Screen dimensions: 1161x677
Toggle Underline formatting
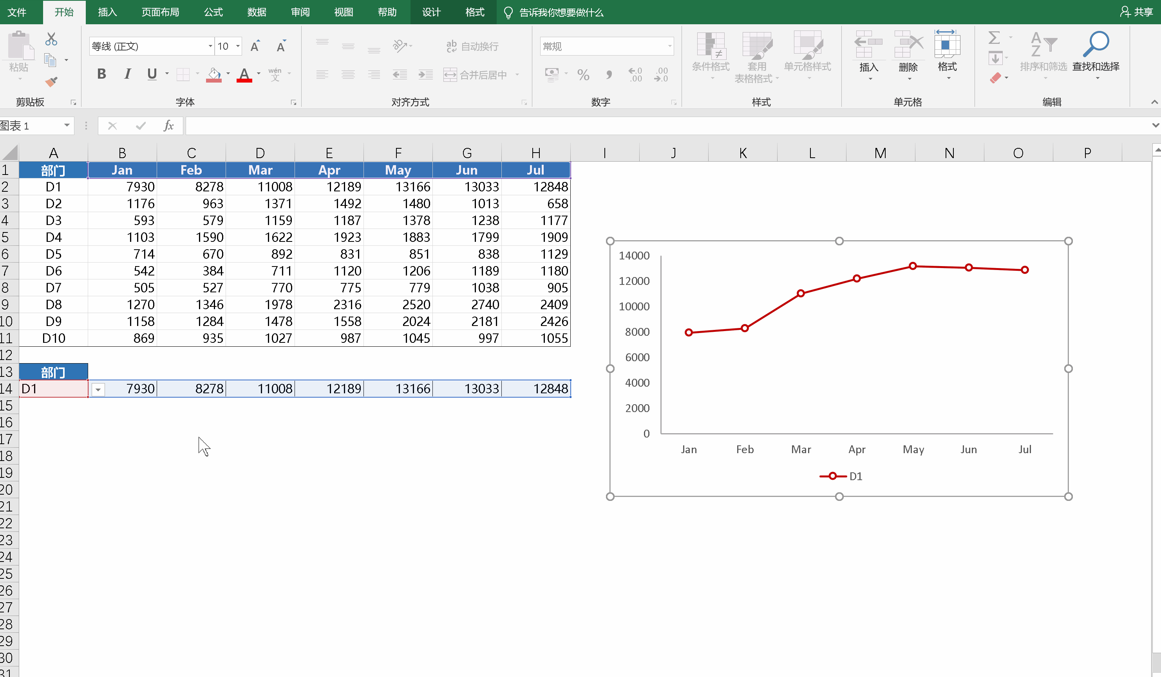pyautogui.click(x=152, y=74)
